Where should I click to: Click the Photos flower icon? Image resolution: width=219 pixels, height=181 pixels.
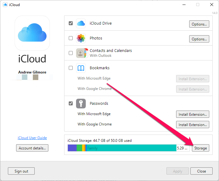tap(81, 38)
